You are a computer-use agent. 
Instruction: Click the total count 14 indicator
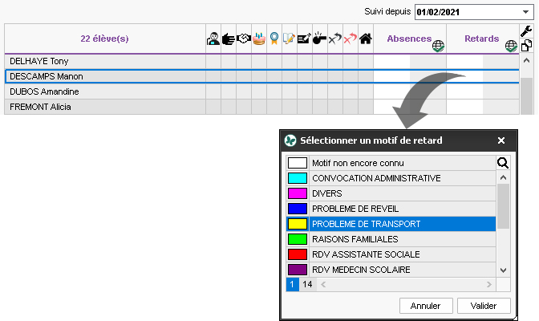tap(307, 285)
